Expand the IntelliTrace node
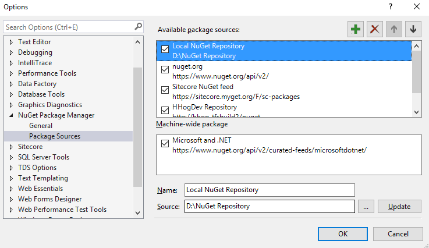The height and width of the screenshot is (248, 429). tap(11, 63)
